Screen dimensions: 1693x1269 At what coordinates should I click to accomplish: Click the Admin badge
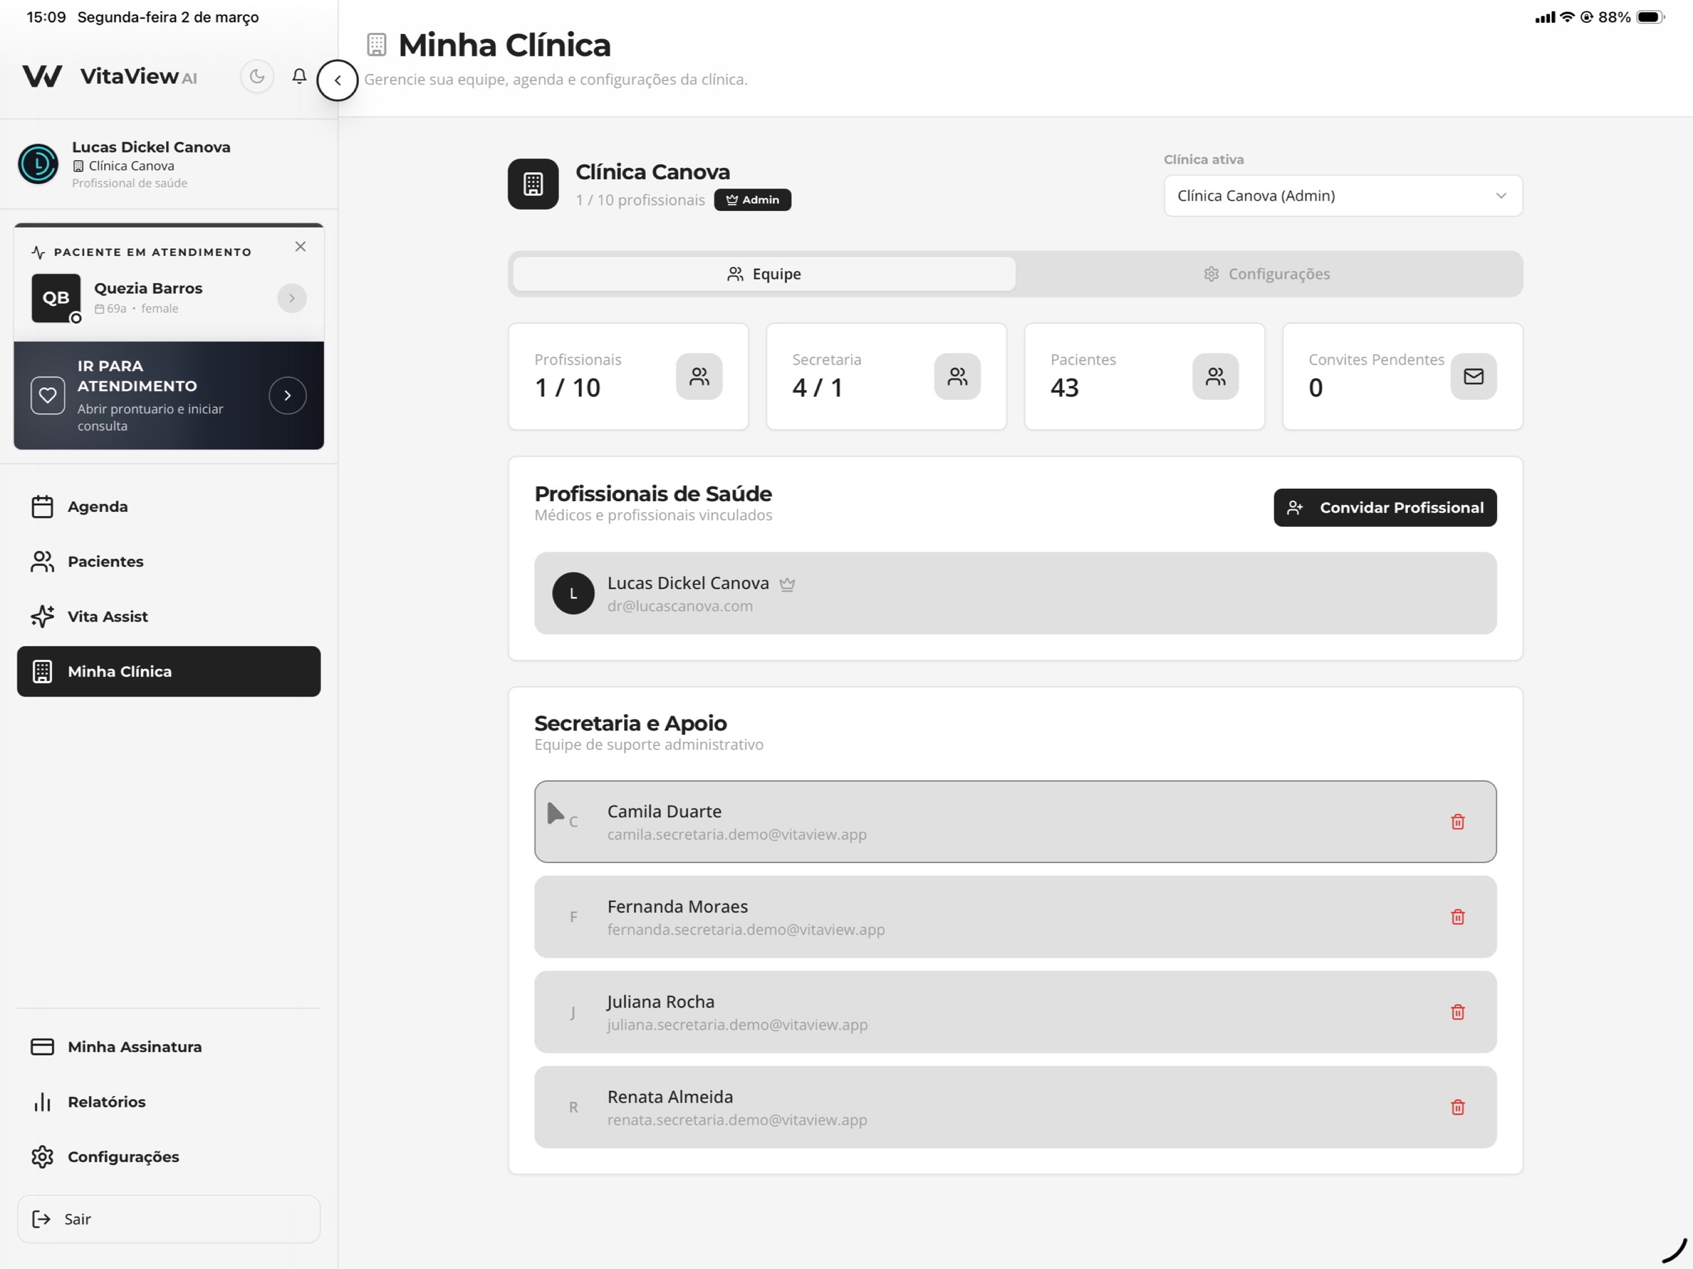coord(752,200)
